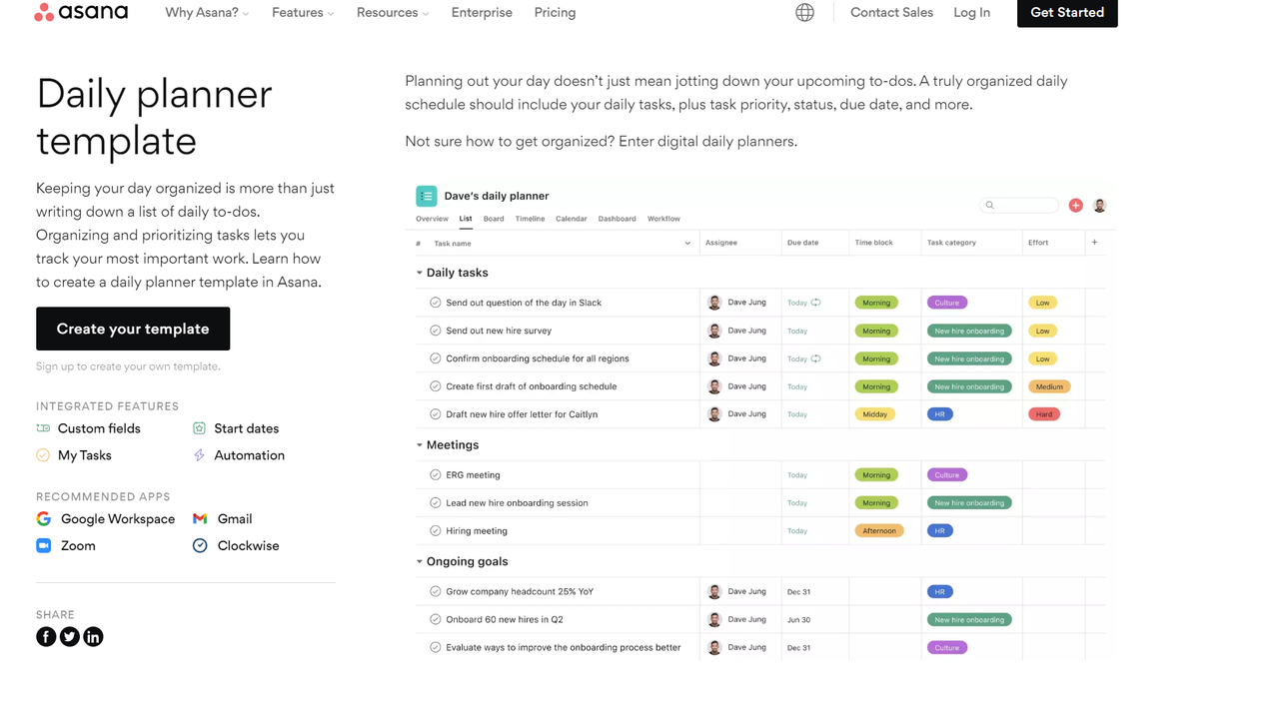Go to the Pricing page

click(x=555, y=13)
